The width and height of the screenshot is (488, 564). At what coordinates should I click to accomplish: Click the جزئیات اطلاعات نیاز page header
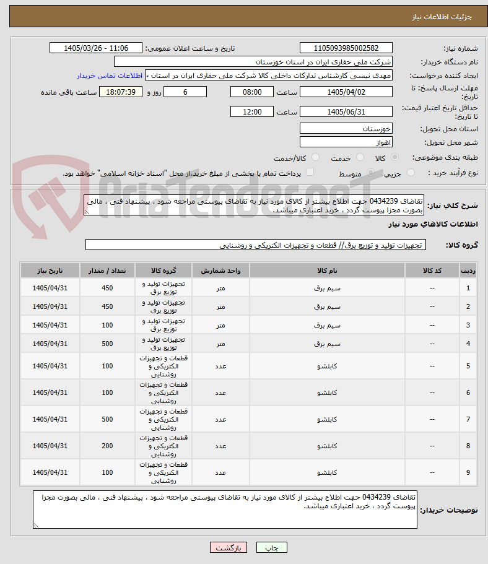(442, 17)
